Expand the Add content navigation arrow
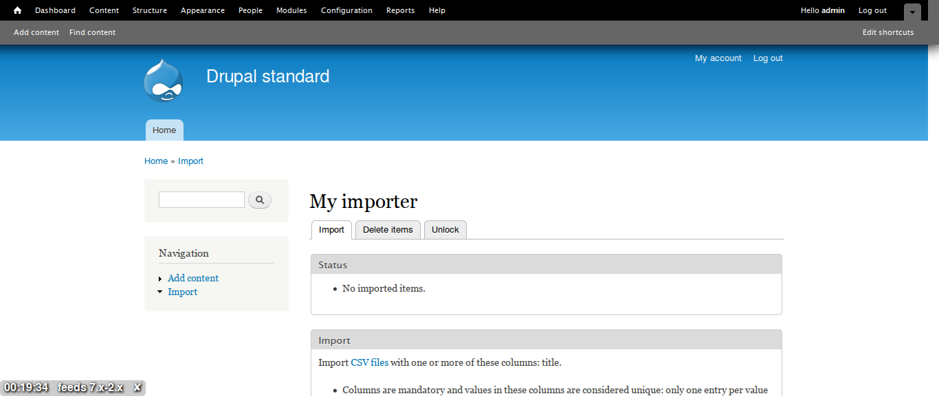Image resolution: width=939 pixels, height=396 pixels. click(160, 279)
